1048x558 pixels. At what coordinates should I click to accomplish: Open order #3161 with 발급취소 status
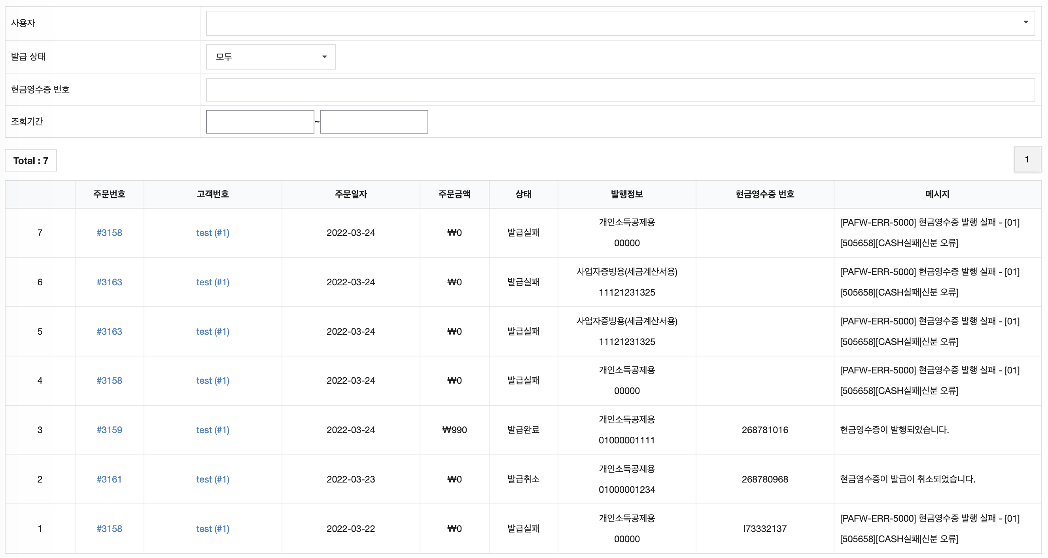[x=109, y=479]
